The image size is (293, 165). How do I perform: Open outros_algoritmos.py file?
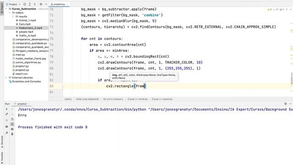(x=27, y=62)
